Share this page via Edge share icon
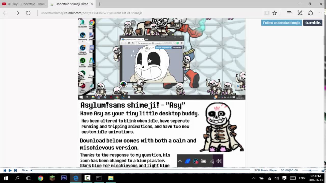This screenshot has height=183, width=326. tap(311, 13)
